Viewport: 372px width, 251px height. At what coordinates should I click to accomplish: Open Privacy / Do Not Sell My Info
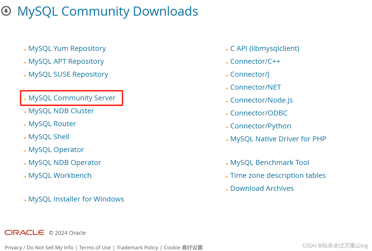pos(39,247)
